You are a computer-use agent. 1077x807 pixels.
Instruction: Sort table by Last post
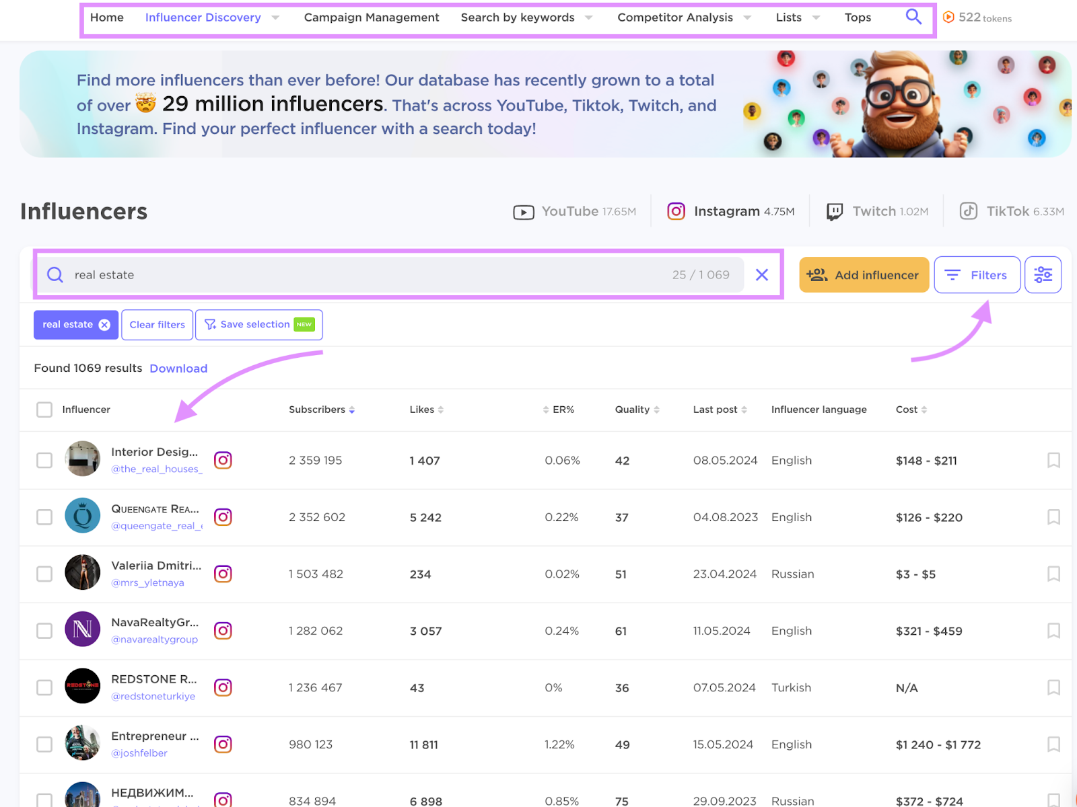(x=720, y=410)
